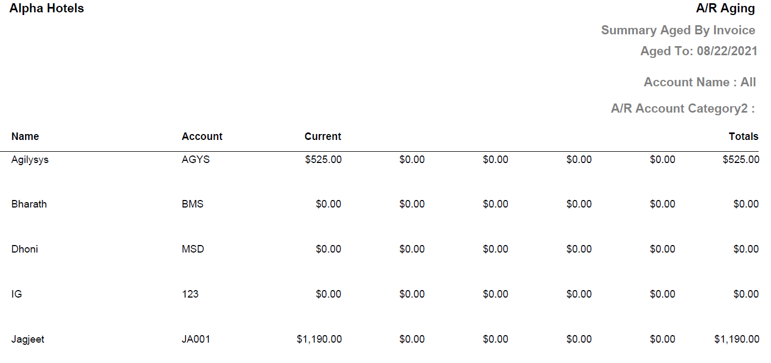Viewport: 771px width, 363px height.
Task: Select the Bharath account row name
Action: [29, 204]
